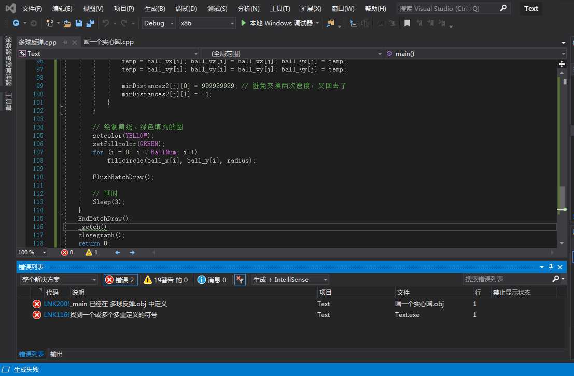Image resolution: width=574 pixels, height=376 pixels.
Task: Start local Windows debugger play icon
Action: [243, 23]
